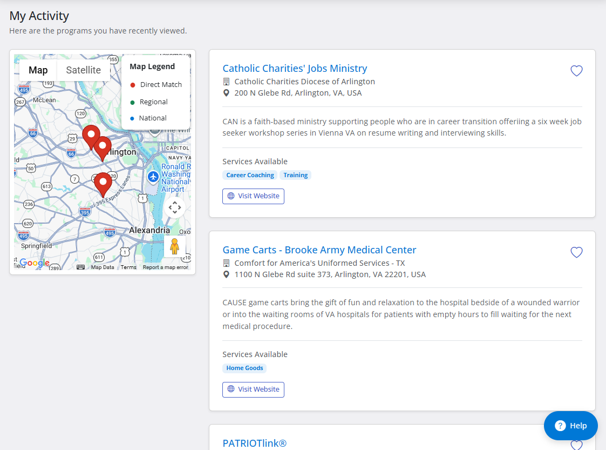606x450 pixels.
Task: Favorite the PATRIOTlink program heart
Action: coord(576,445)
